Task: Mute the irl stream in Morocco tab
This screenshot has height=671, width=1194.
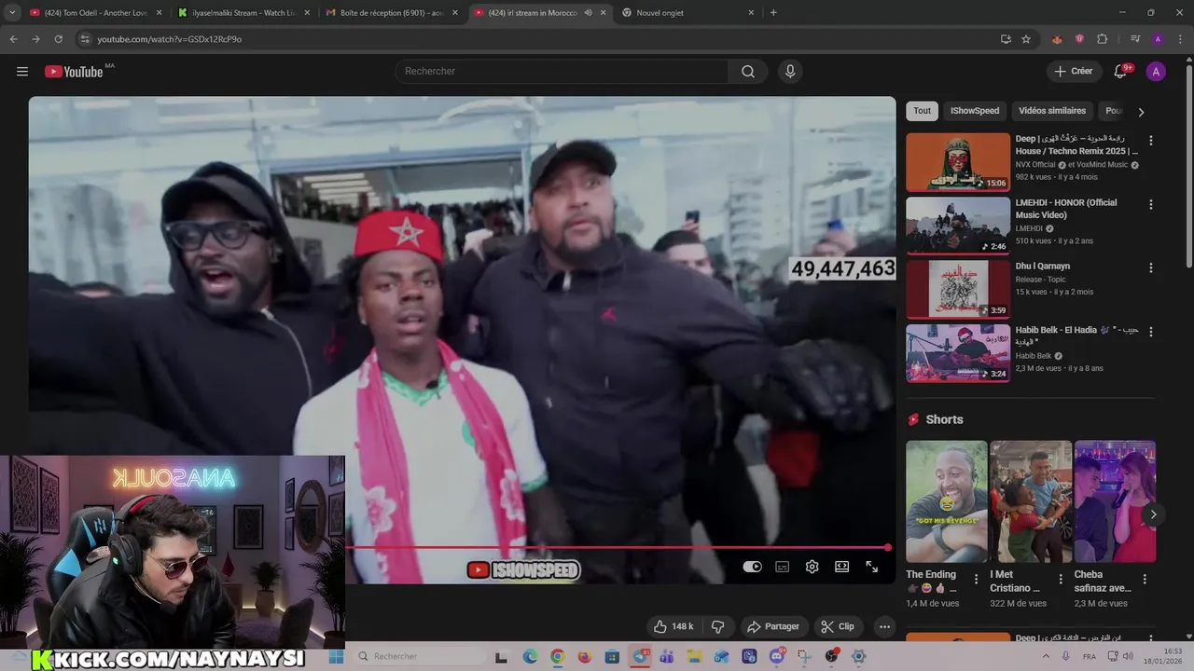Action: pyautogui.click(x=588, y=13)
